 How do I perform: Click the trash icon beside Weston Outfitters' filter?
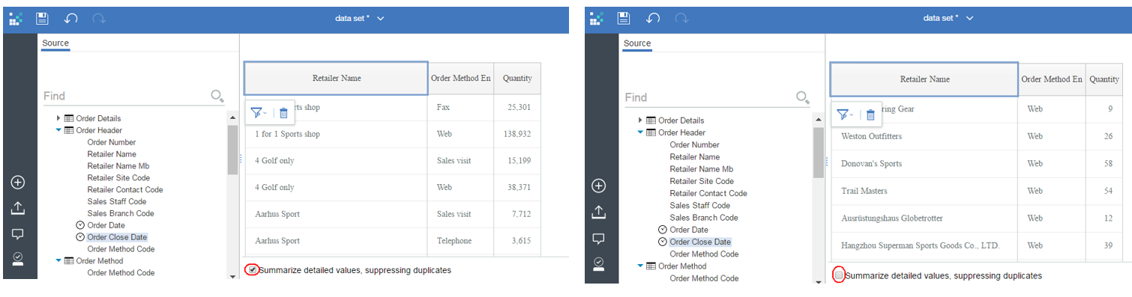click(x=870, y=114)
